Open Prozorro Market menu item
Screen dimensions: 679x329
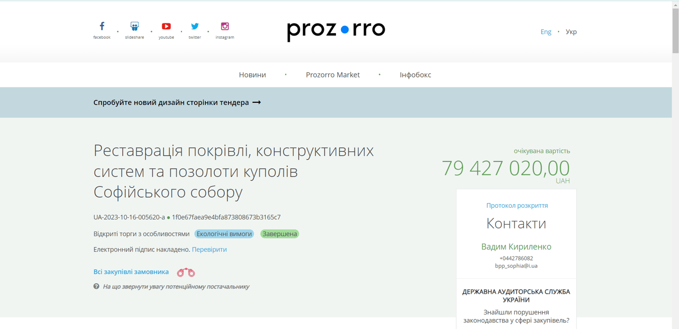point(333,75)
